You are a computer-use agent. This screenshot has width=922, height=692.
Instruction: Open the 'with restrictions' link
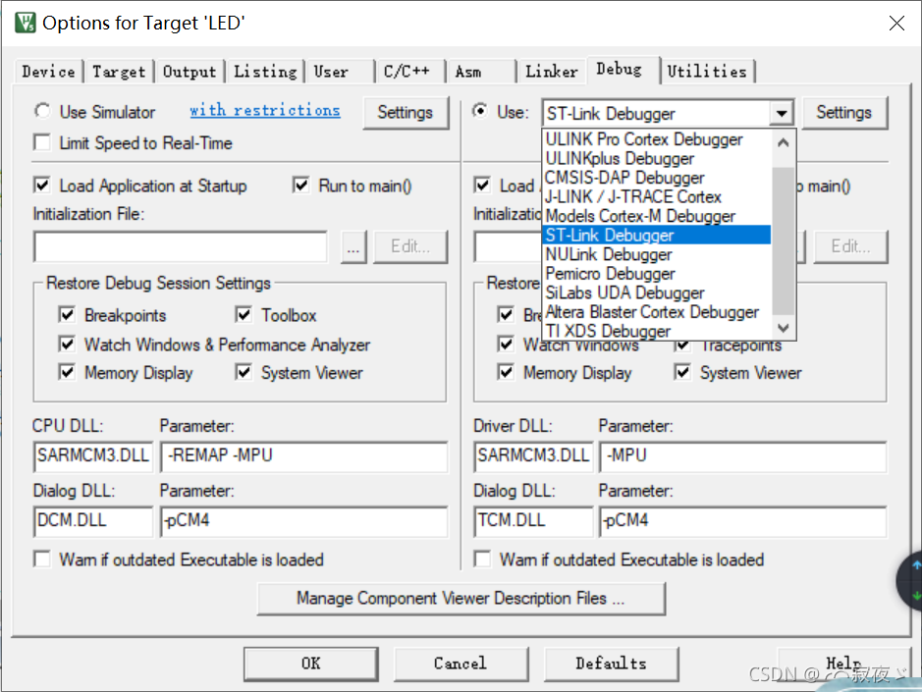(264, 111)
